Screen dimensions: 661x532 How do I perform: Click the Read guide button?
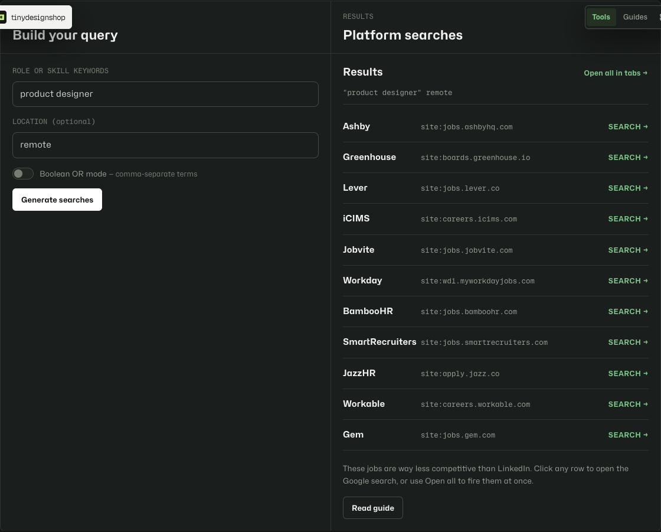click(x=372, y=508)
